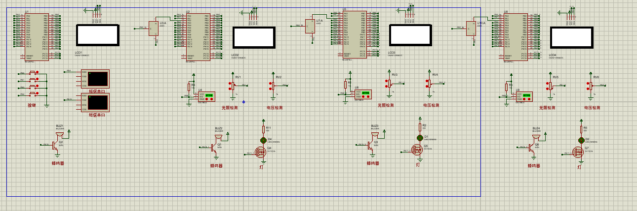Screen dimensions: 637x211
Task: Select the U2 microcontroller chip
Action: [198, 36]
